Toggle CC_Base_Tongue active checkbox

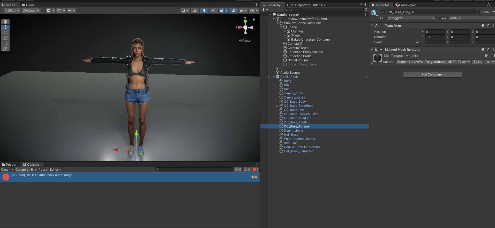click(x=383, y=12)
